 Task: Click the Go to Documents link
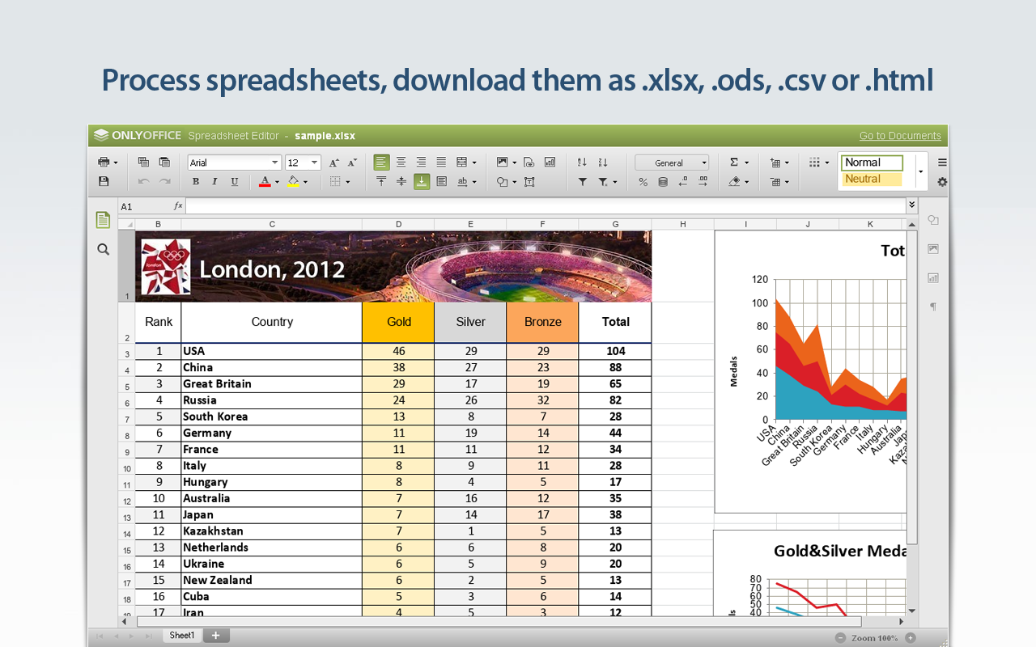coord(900,136)
